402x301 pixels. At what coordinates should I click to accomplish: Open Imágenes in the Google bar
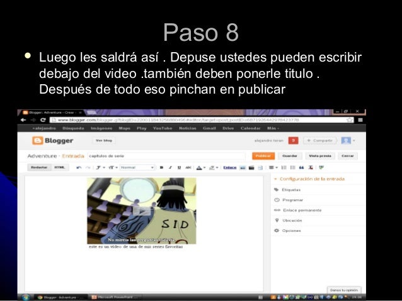tap(101, 128)
